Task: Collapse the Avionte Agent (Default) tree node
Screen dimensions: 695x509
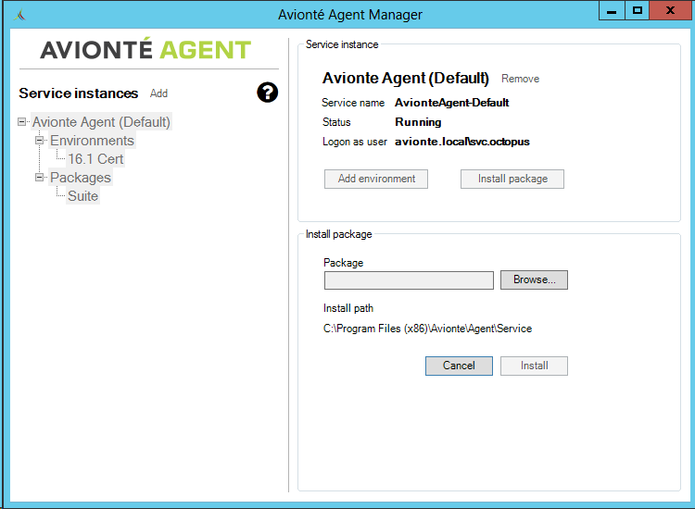Action: tap(21, 122)
